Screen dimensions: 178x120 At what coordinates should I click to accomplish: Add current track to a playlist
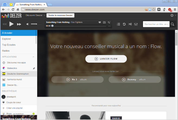click(x=109, y=22)
